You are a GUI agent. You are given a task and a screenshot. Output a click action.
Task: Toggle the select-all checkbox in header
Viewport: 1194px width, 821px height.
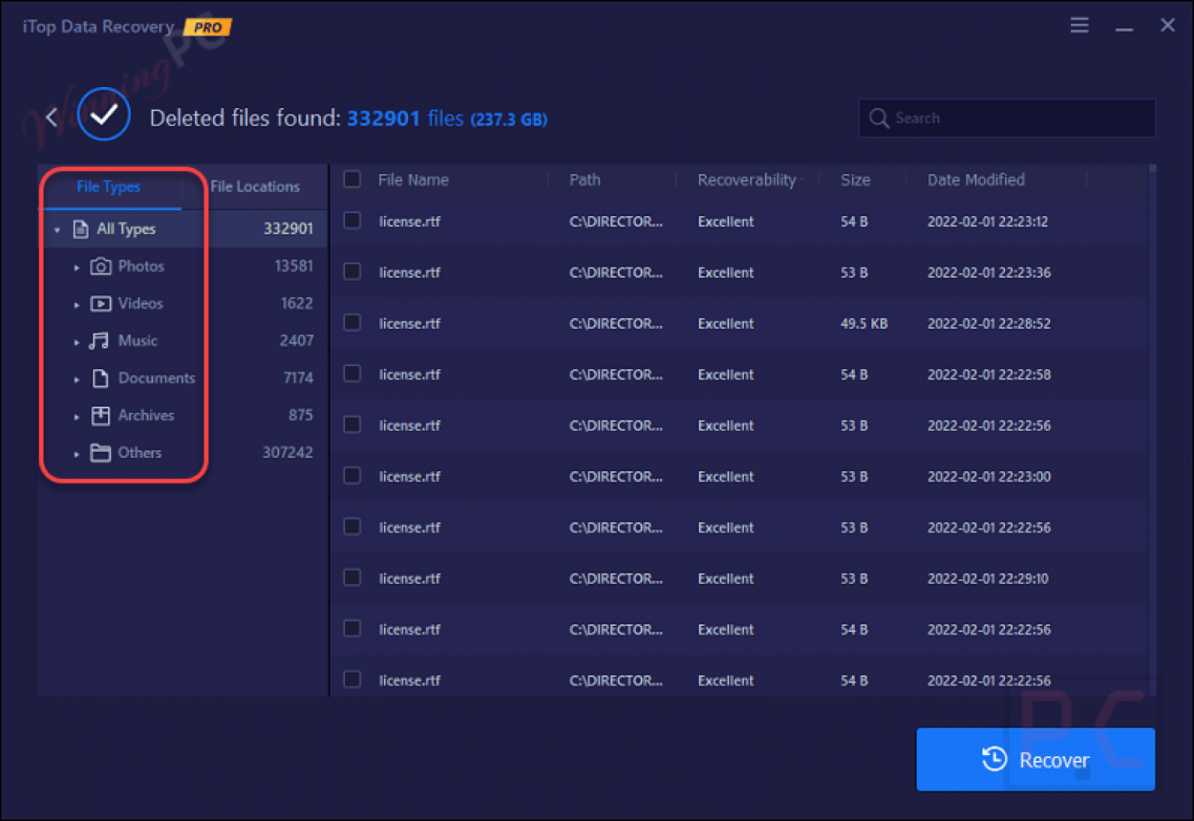click(x=351, y=179)
